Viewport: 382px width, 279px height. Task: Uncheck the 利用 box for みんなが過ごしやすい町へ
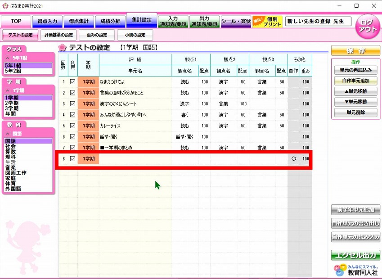pyautogui.click(x=72, y=115)
